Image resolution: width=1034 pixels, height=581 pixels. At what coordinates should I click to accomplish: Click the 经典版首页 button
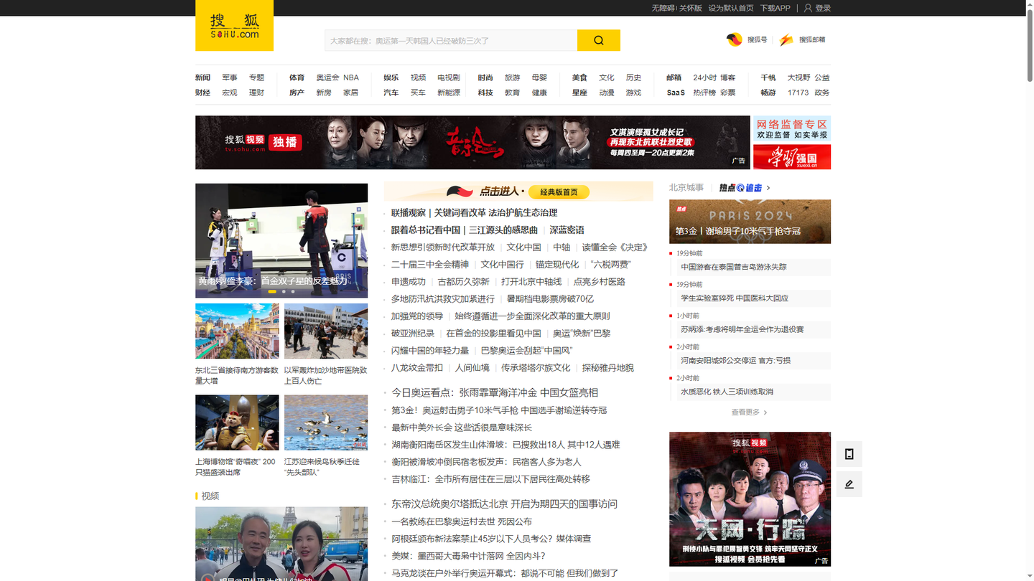559,192
